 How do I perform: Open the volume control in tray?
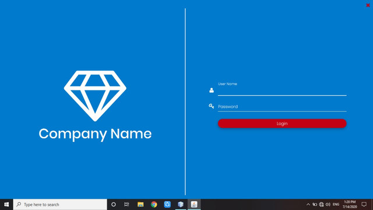328,205
